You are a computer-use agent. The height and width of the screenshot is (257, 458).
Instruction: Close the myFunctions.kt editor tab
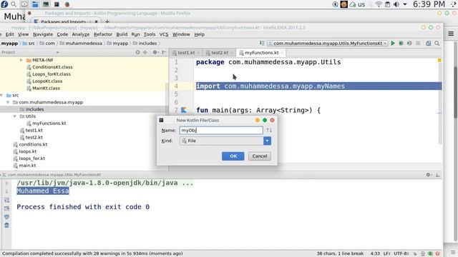[x=282, y=53]
